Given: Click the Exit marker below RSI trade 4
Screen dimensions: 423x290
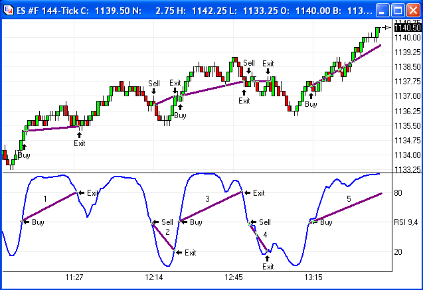Looking at the screenshot, I should click(x=268, y=258).
